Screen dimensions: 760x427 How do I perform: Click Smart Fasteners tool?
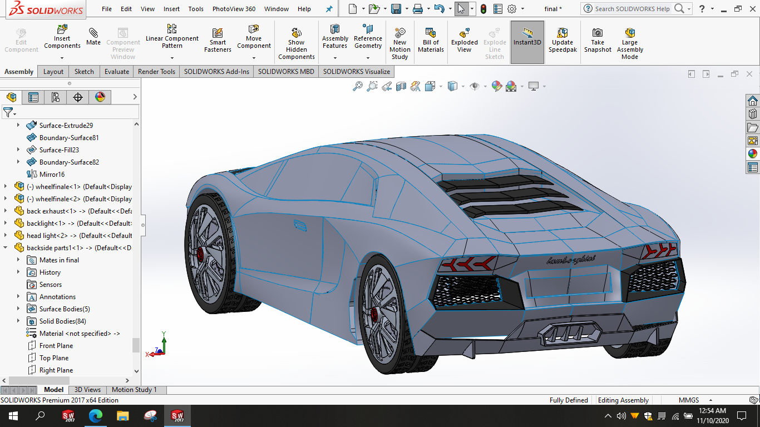(x=218, y=40)
